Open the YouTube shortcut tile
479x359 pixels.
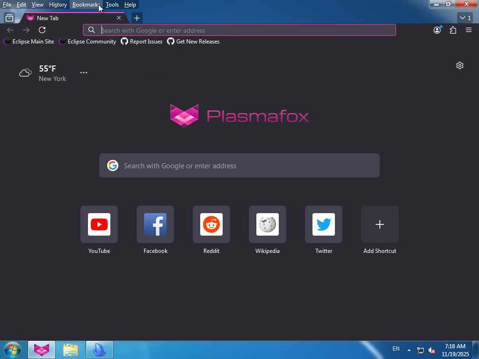click(99, 224)
